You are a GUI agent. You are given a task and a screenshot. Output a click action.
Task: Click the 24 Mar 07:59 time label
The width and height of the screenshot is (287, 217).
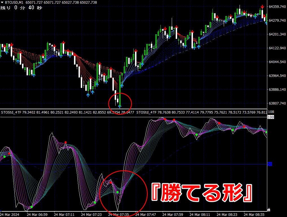(173, 215)
